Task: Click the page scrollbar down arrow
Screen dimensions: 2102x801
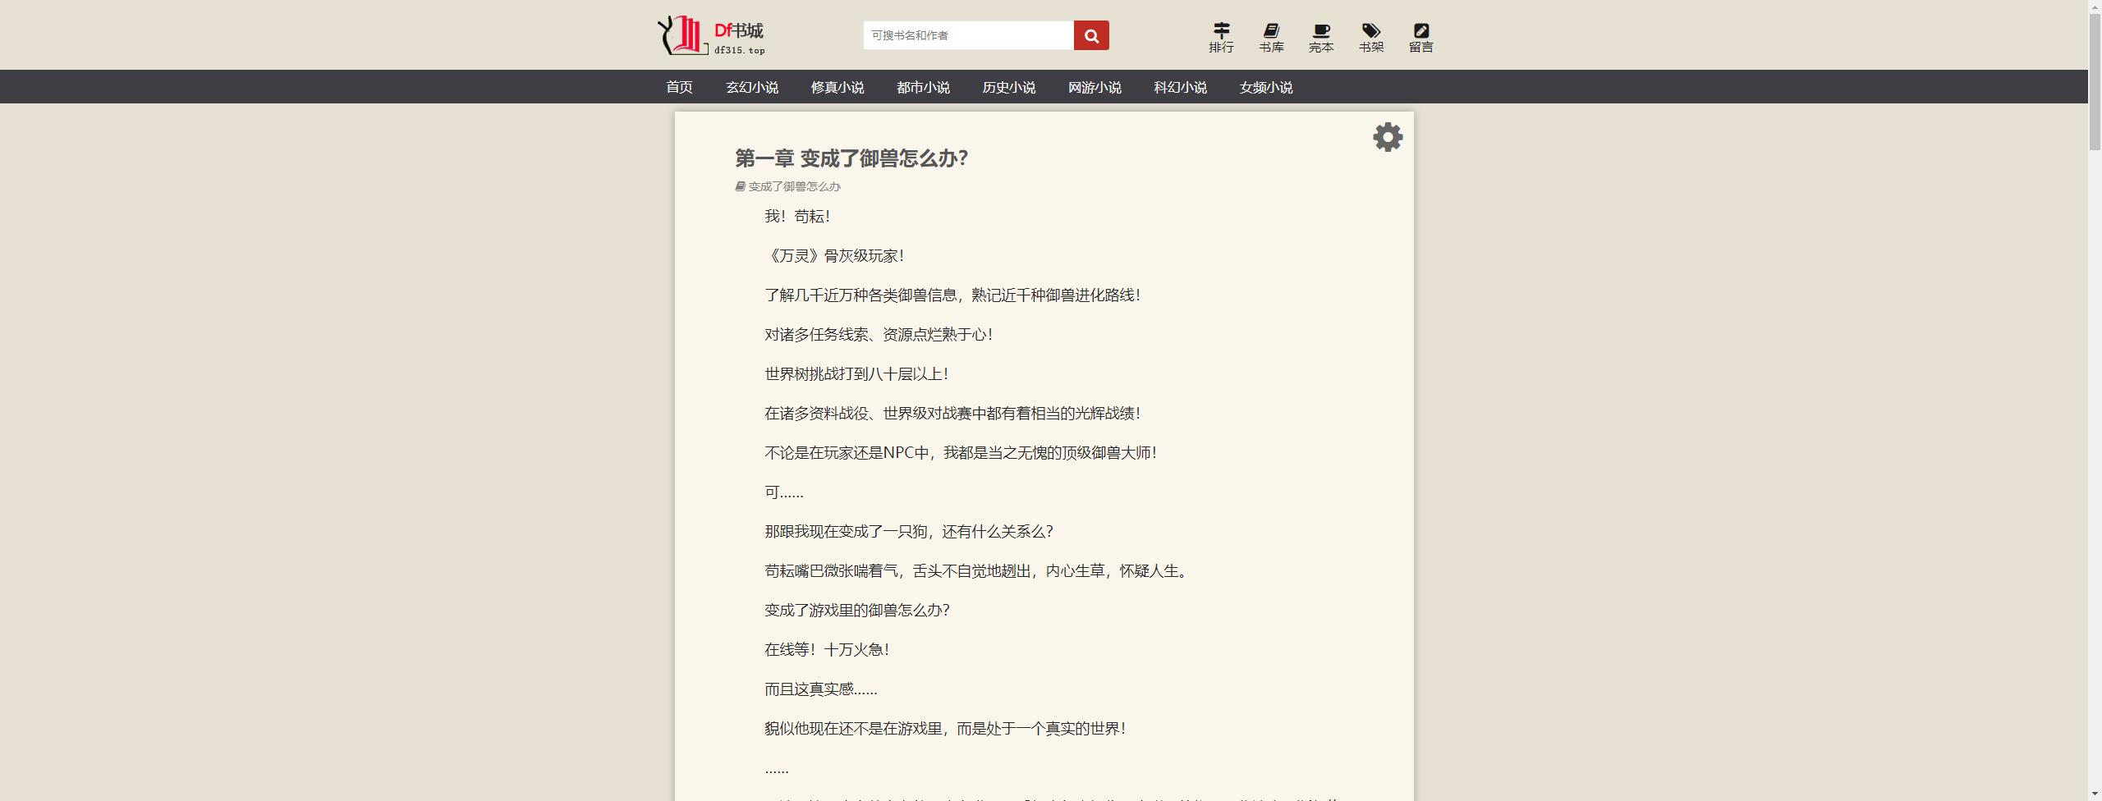Action: (x=2095, y=794)
